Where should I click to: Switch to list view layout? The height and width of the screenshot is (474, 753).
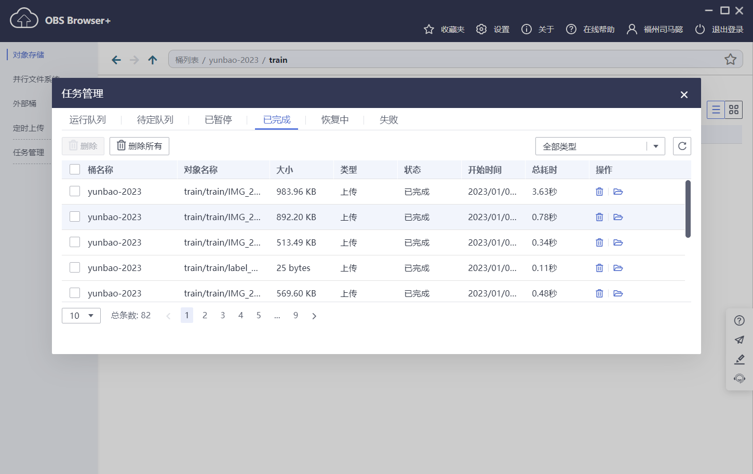[x=716, y=110]
